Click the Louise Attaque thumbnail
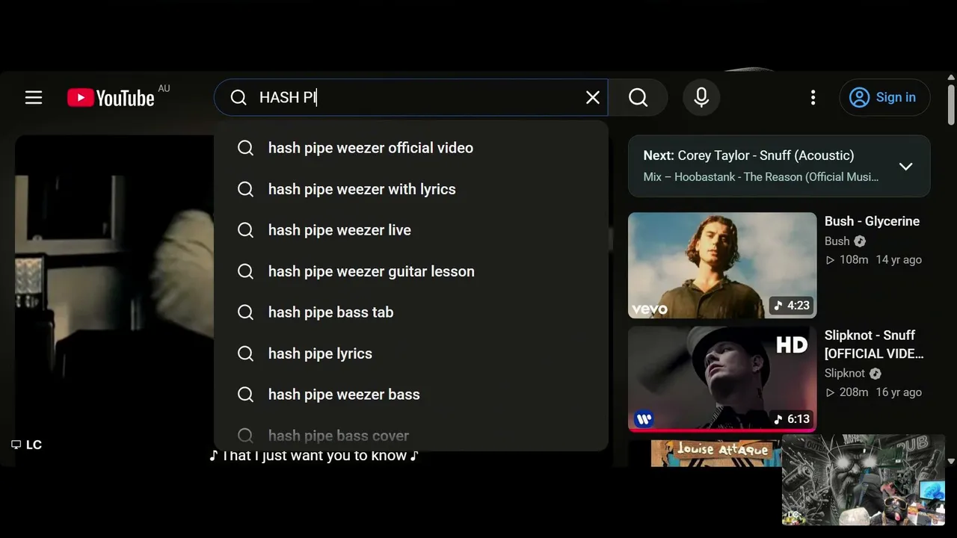 (716, 453)
